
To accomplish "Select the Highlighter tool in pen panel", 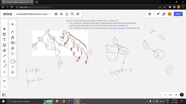I will [x=12, y=37].
